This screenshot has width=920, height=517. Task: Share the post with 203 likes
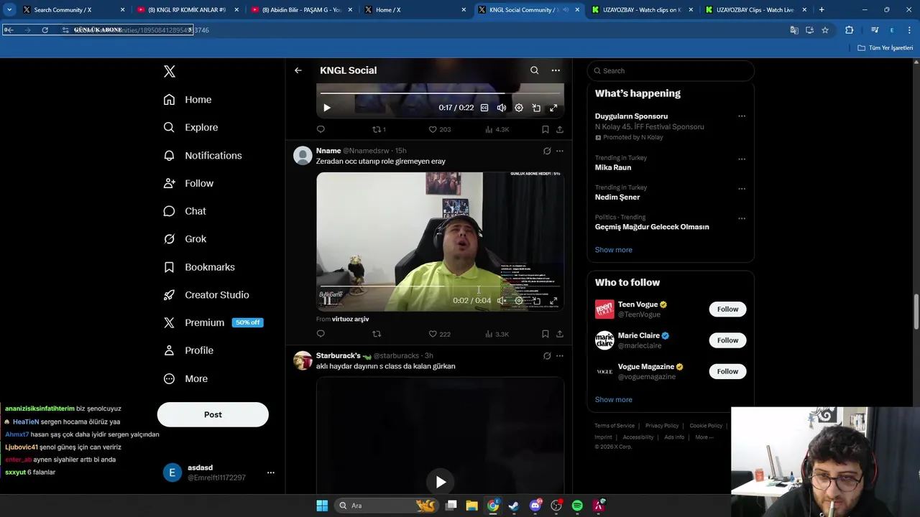[x=559, y=129]
